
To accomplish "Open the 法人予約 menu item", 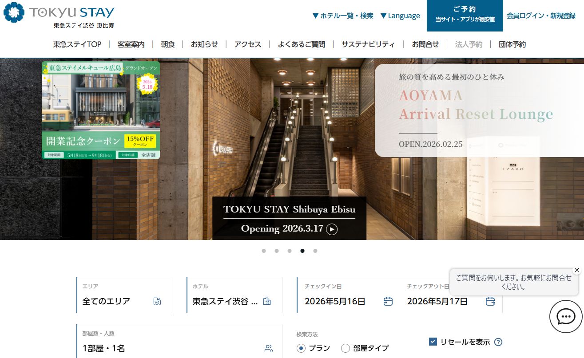I will [x=469, y=44].
